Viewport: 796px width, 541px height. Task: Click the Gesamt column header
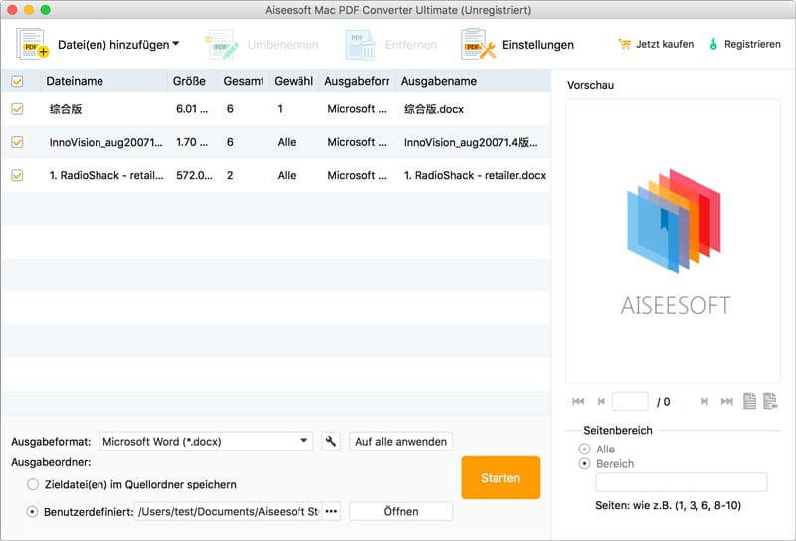243,82
